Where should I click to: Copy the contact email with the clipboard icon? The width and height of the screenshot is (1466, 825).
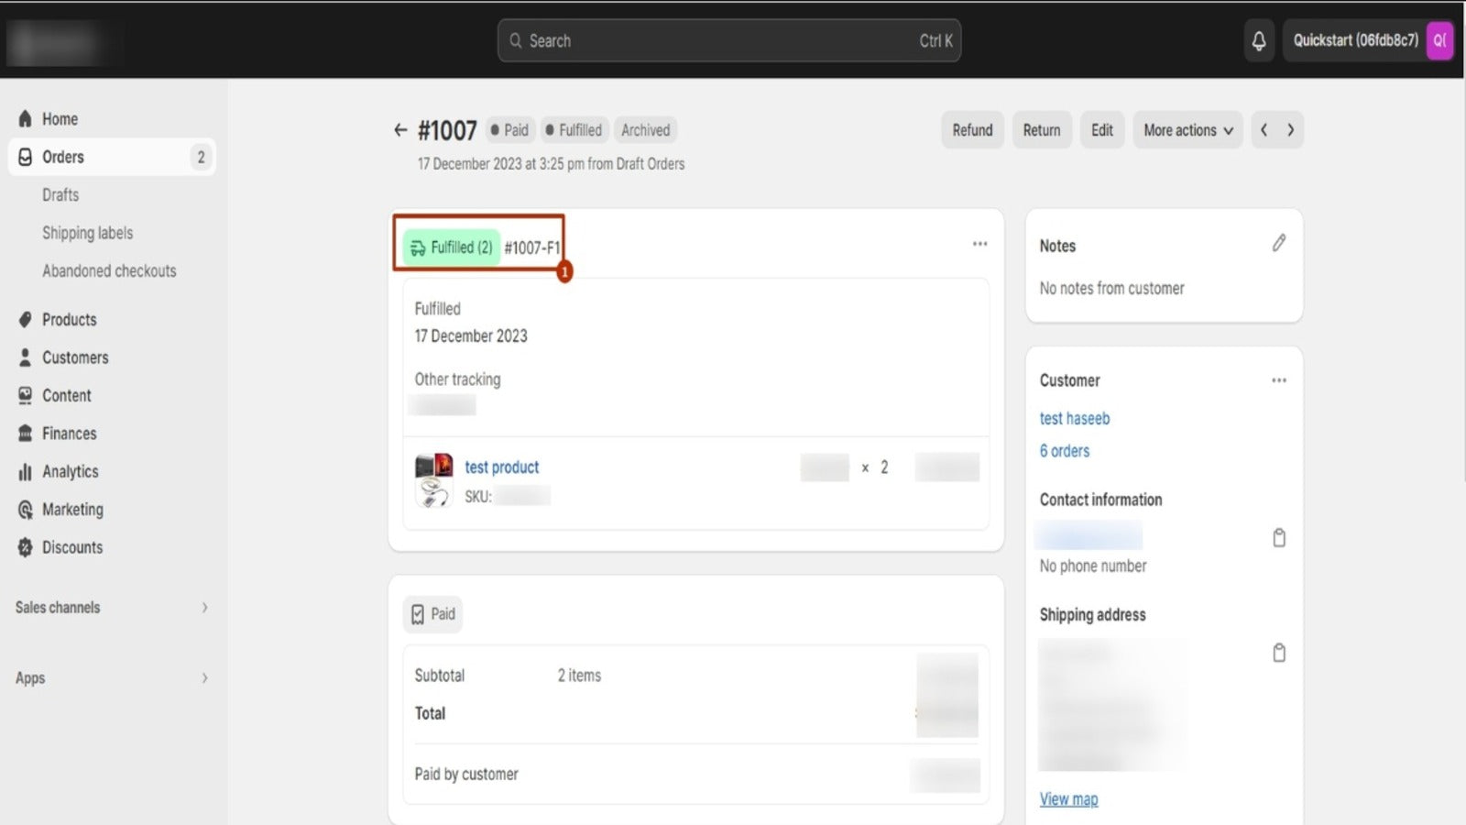tap(1279, 538)
